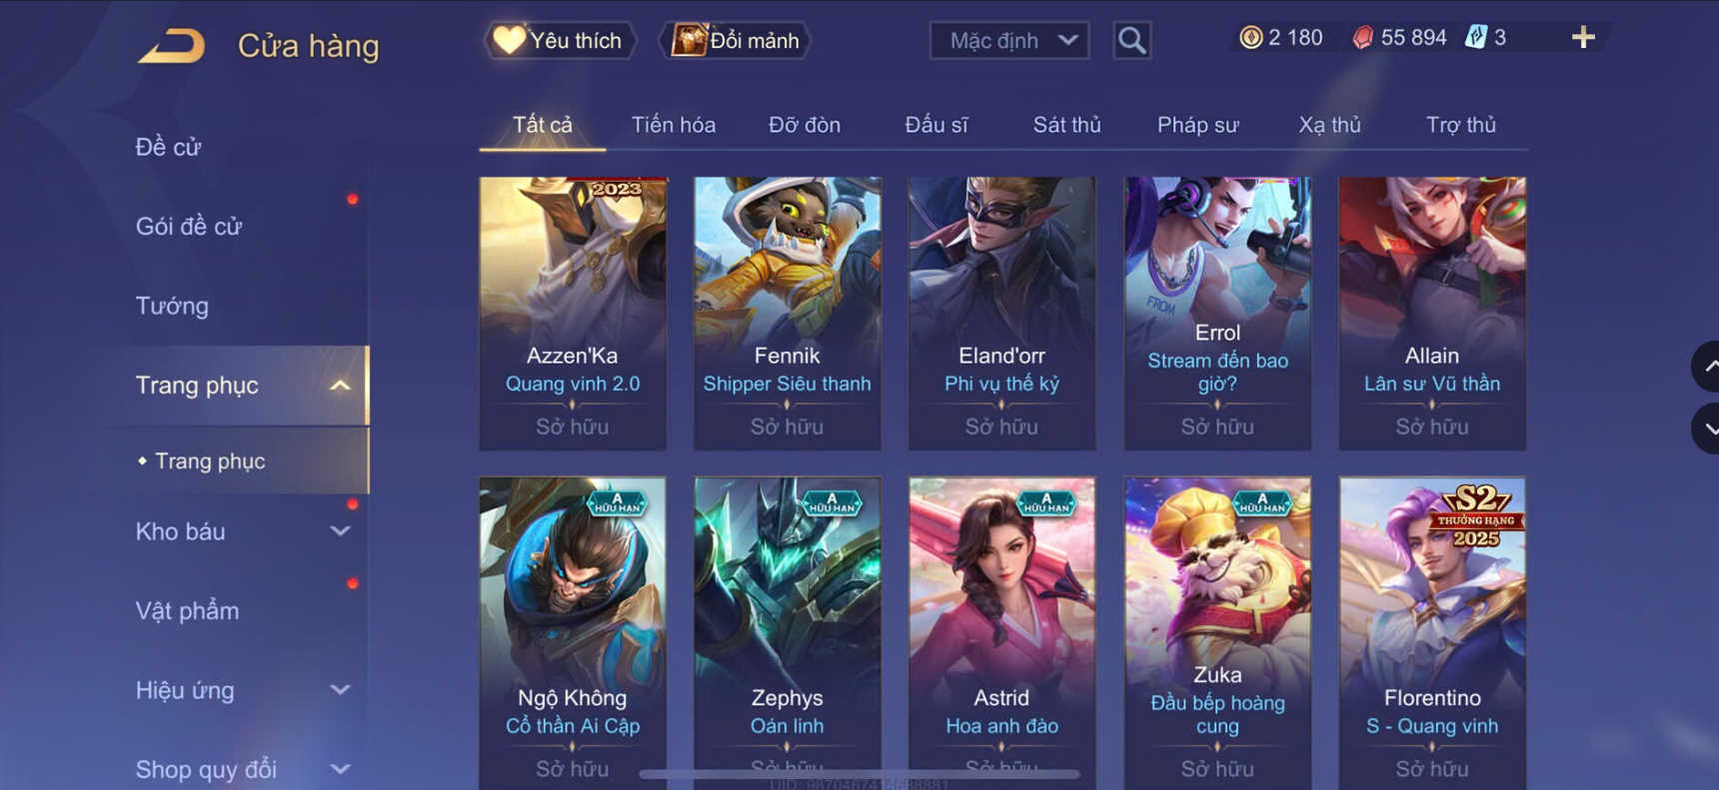This screenshot has height=790, width=1719.
Task: Tap the blue ticket voucher icon
Action: pos(1475,38)
